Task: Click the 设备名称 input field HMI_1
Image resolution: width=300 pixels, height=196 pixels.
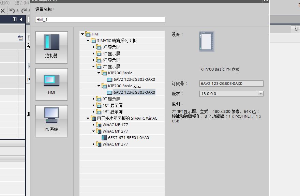Action: [100, 20]
